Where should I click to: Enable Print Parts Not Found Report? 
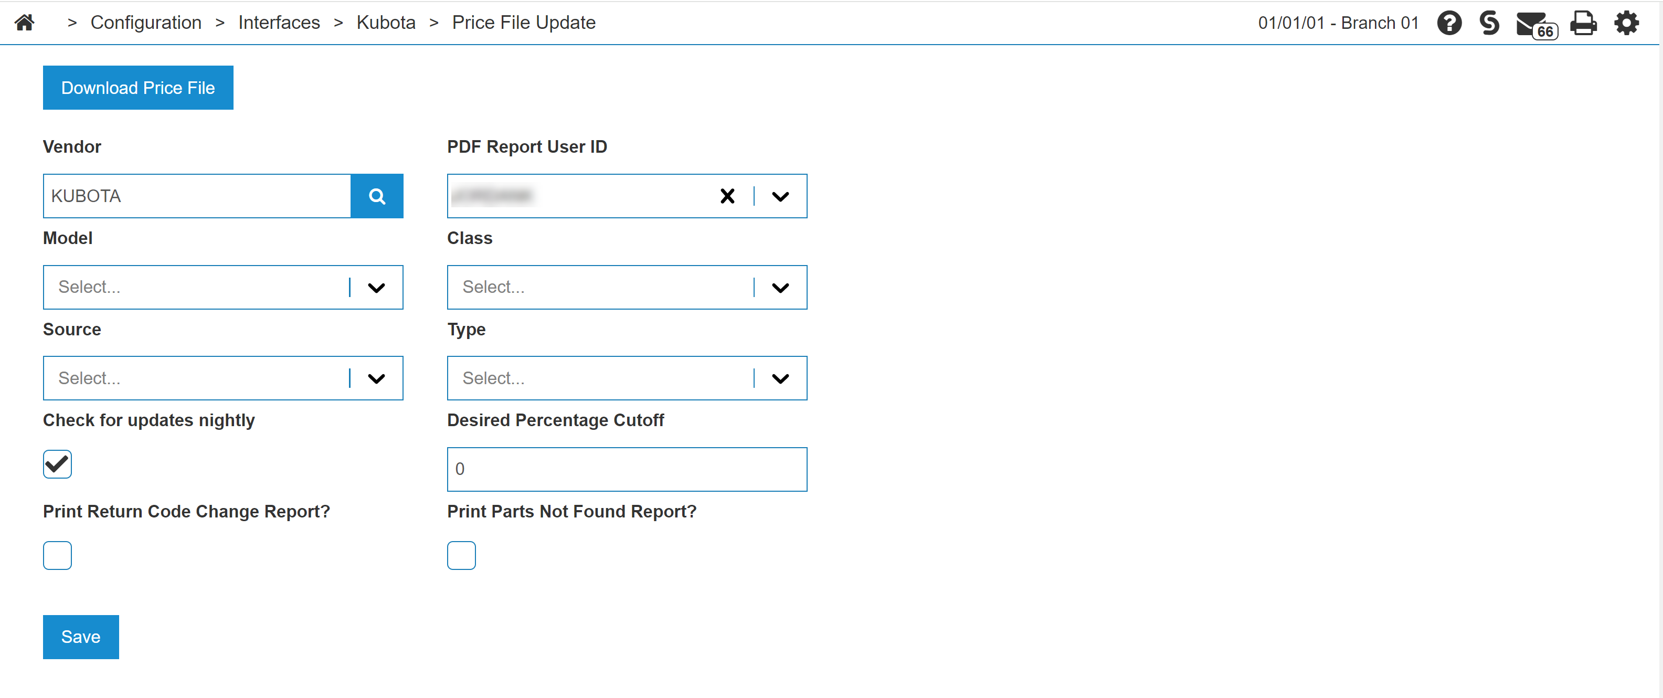tap(461, 555)
